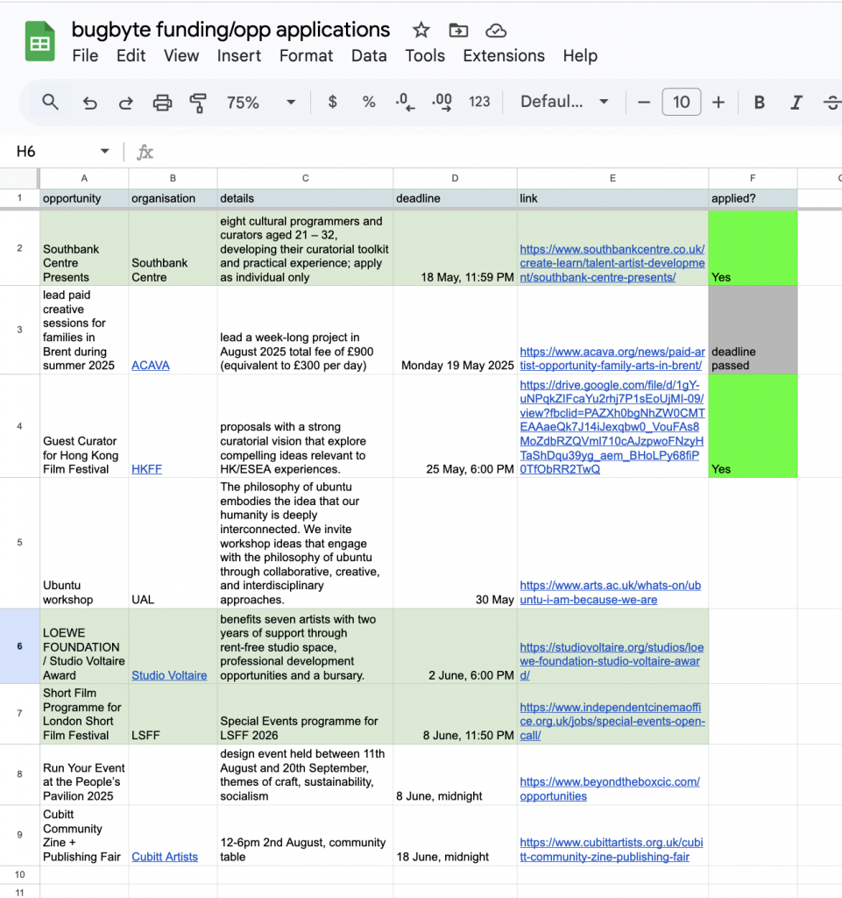This screenshot has height=898, width=842.
Task: Open the Cubitt Artists organisation link
Action: 165,857
